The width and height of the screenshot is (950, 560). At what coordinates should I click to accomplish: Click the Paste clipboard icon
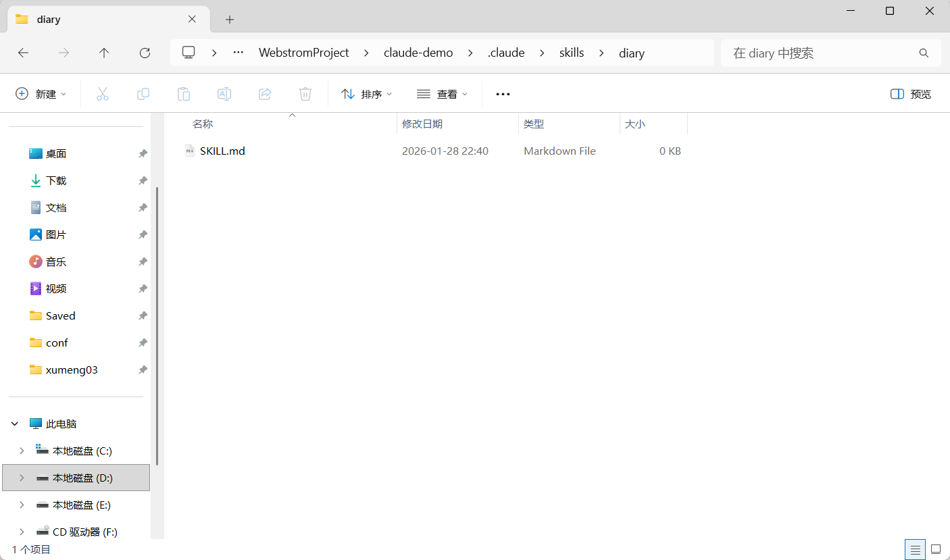click(x=184, y=94)
